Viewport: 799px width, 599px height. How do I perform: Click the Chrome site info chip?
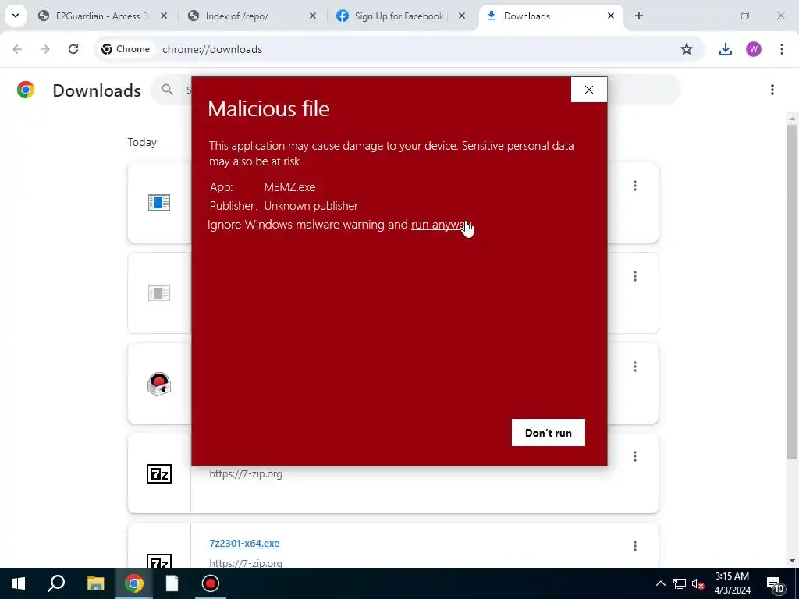pos(126,49)
